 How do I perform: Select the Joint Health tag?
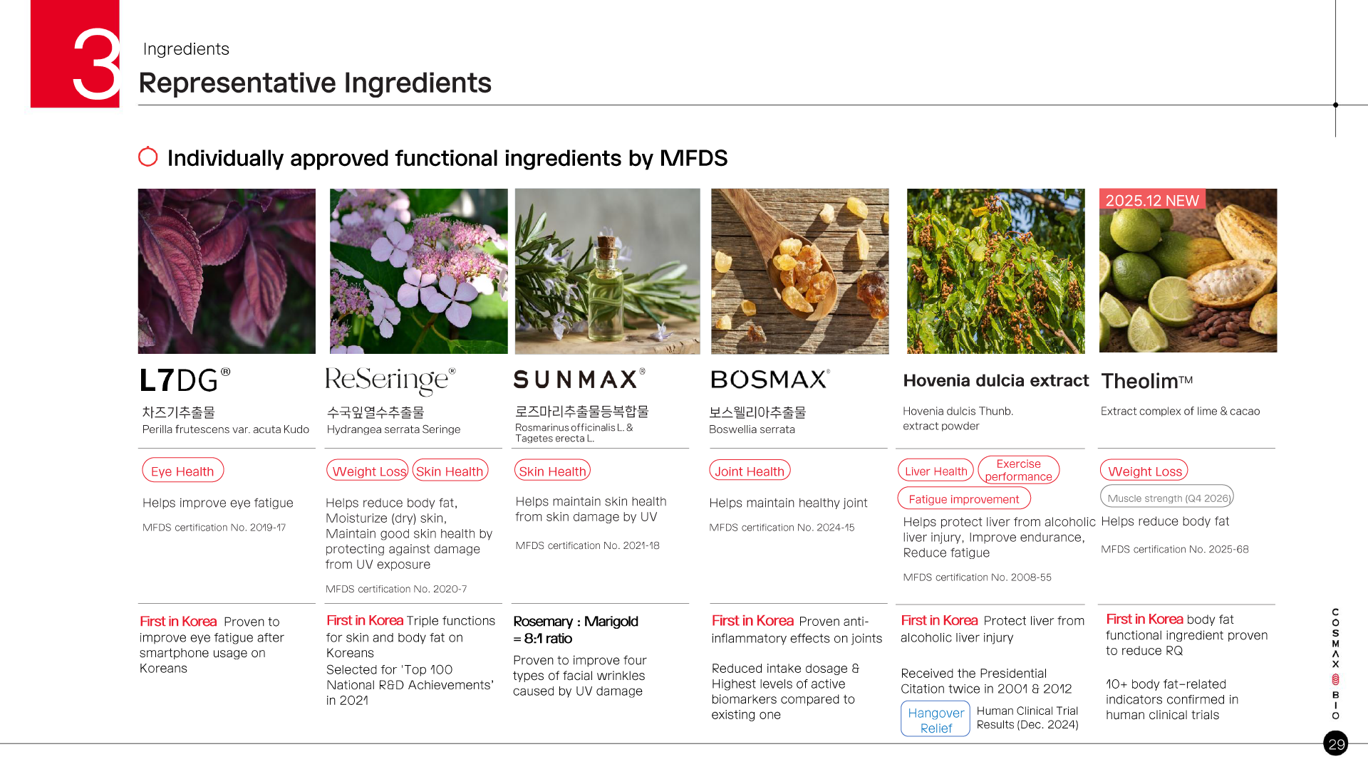click(750, 471)
